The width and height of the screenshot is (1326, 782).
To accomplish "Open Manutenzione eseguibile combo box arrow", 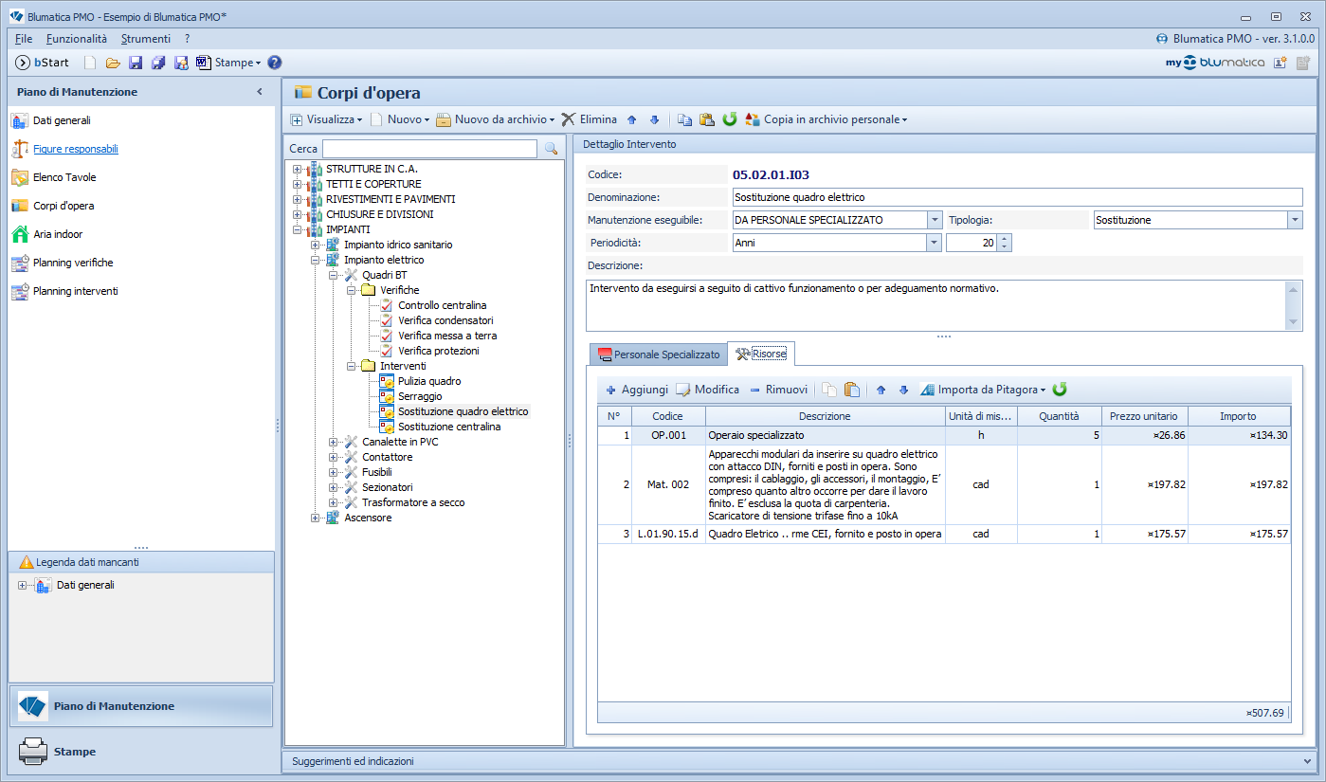I will [935, 220].
